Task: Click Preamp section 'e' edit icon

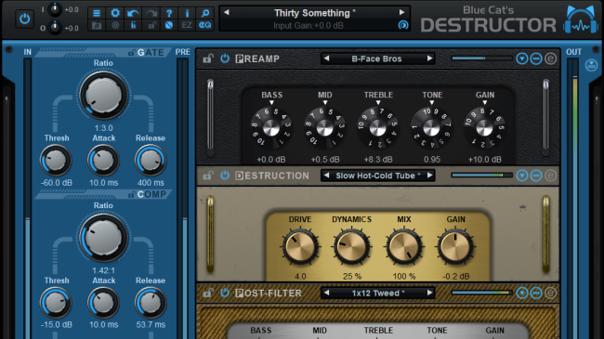Action: click(x=550, y=59)
